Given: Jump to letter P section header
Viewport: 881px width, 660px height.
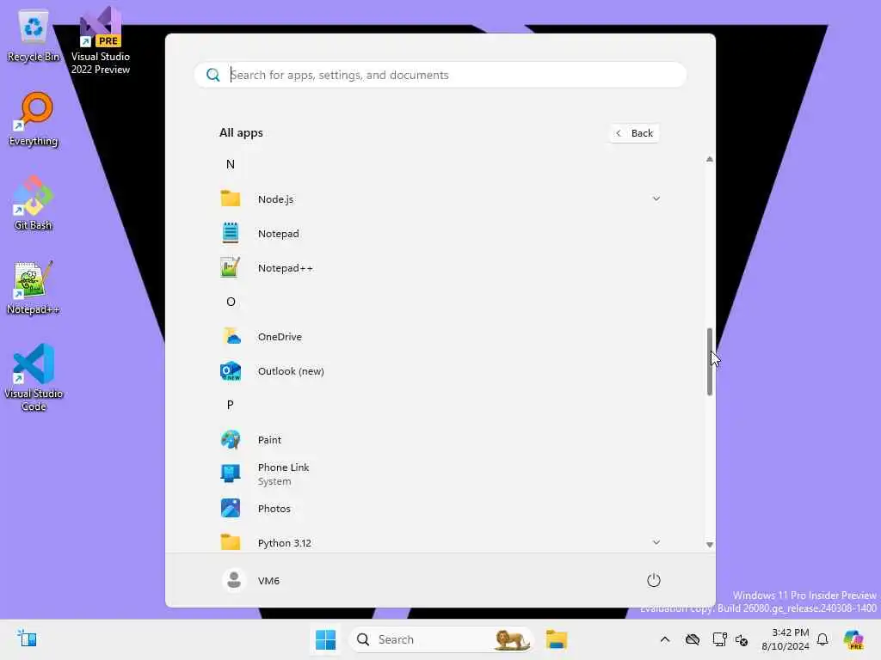Looking at the screenshot, I should point(231,405).
